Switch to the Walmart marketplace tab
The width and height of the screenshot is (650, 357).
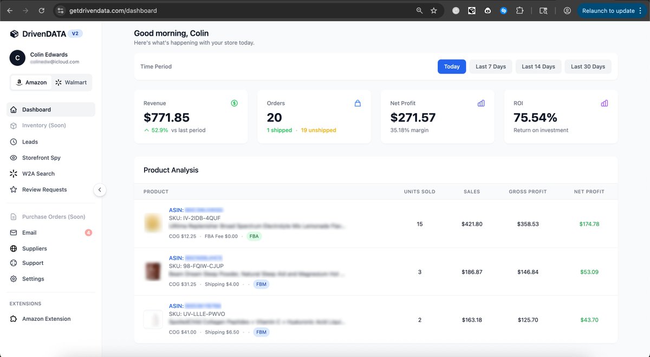pos(71,82)
